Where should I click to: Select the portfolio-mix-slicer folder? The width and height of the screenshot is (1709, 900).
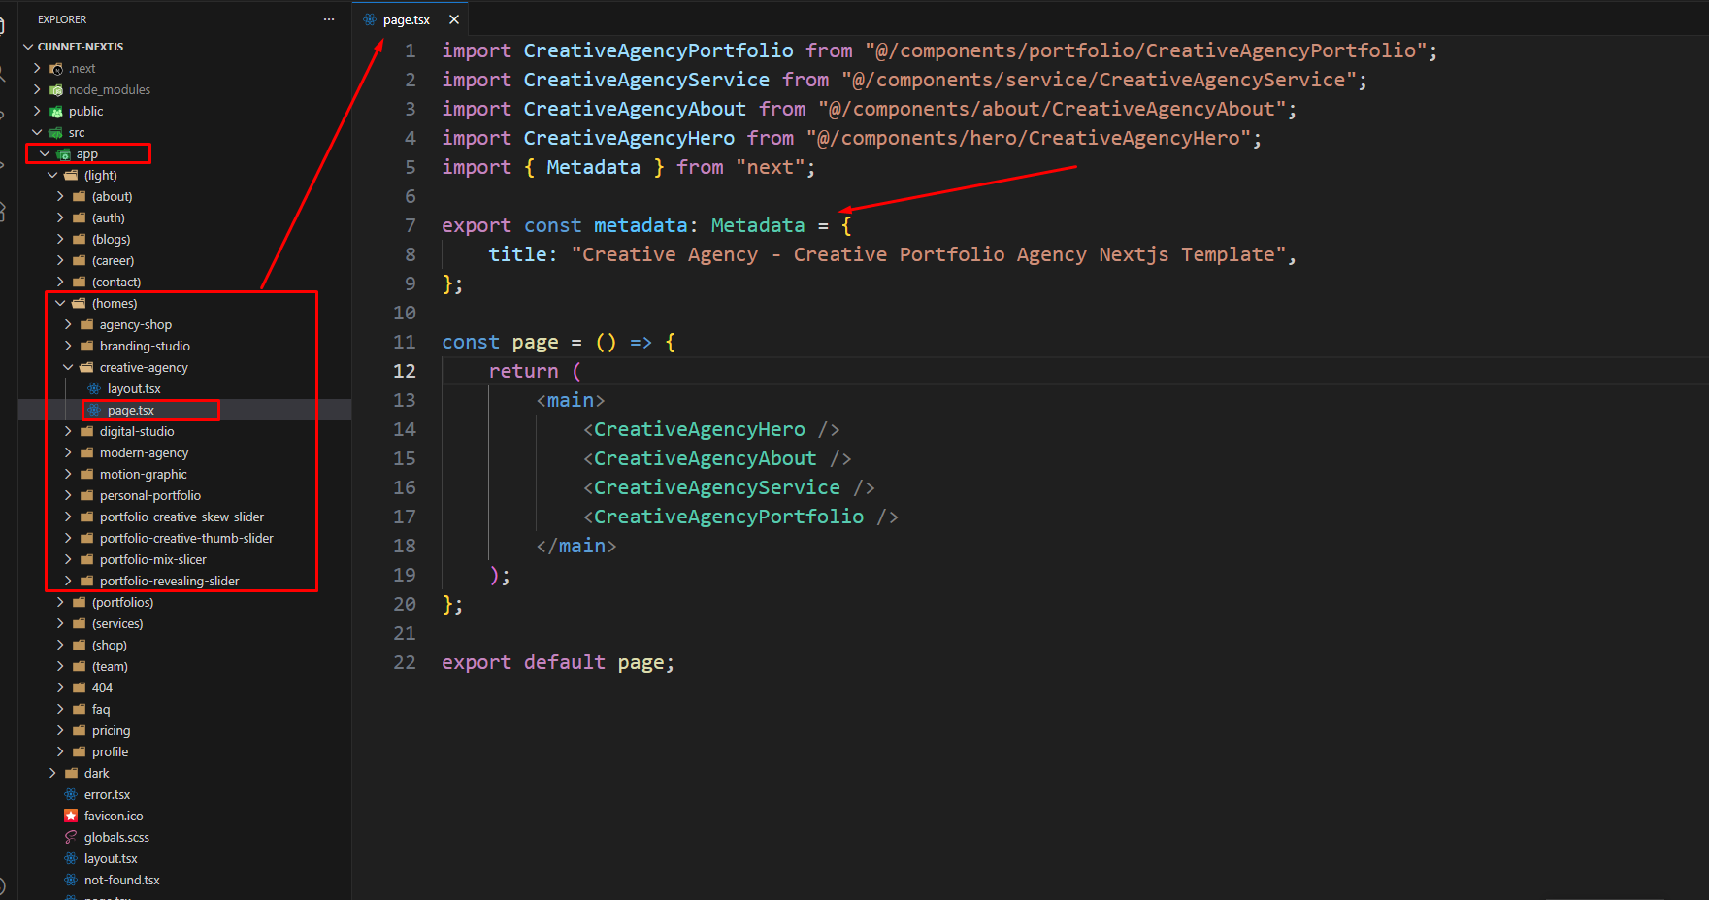pyautogui.click(x=152, y=559)
